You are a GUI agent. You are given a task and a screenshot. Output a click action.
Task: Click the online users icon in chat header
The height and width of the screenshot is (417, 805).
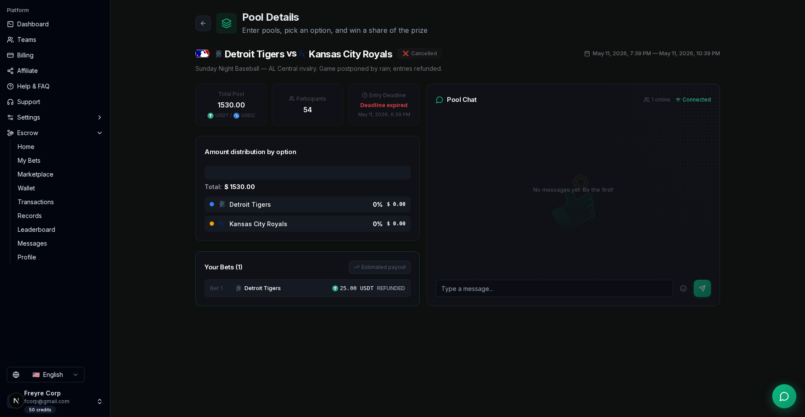tap(647, 100)
